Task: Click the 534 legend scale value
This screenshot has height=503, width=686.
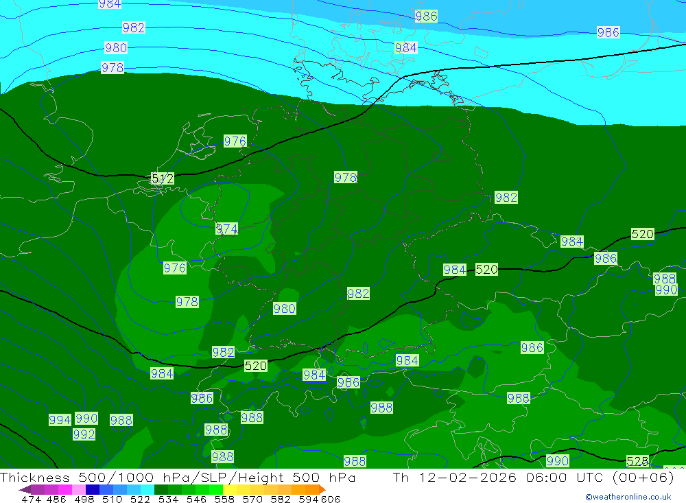Action: pos(169,499)
